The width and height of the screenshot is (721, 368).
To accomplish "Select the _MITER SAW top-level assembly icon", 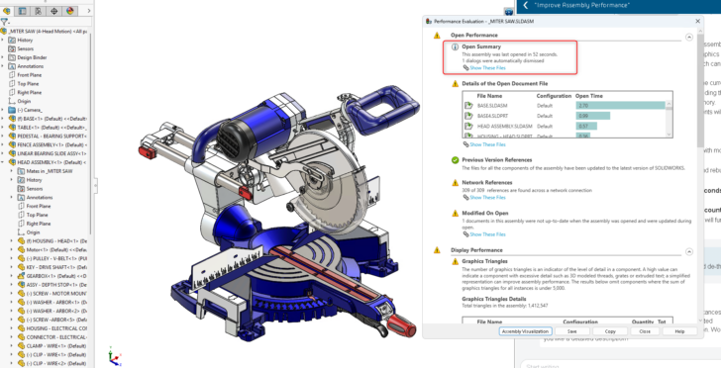I will (x=4, y=32).
